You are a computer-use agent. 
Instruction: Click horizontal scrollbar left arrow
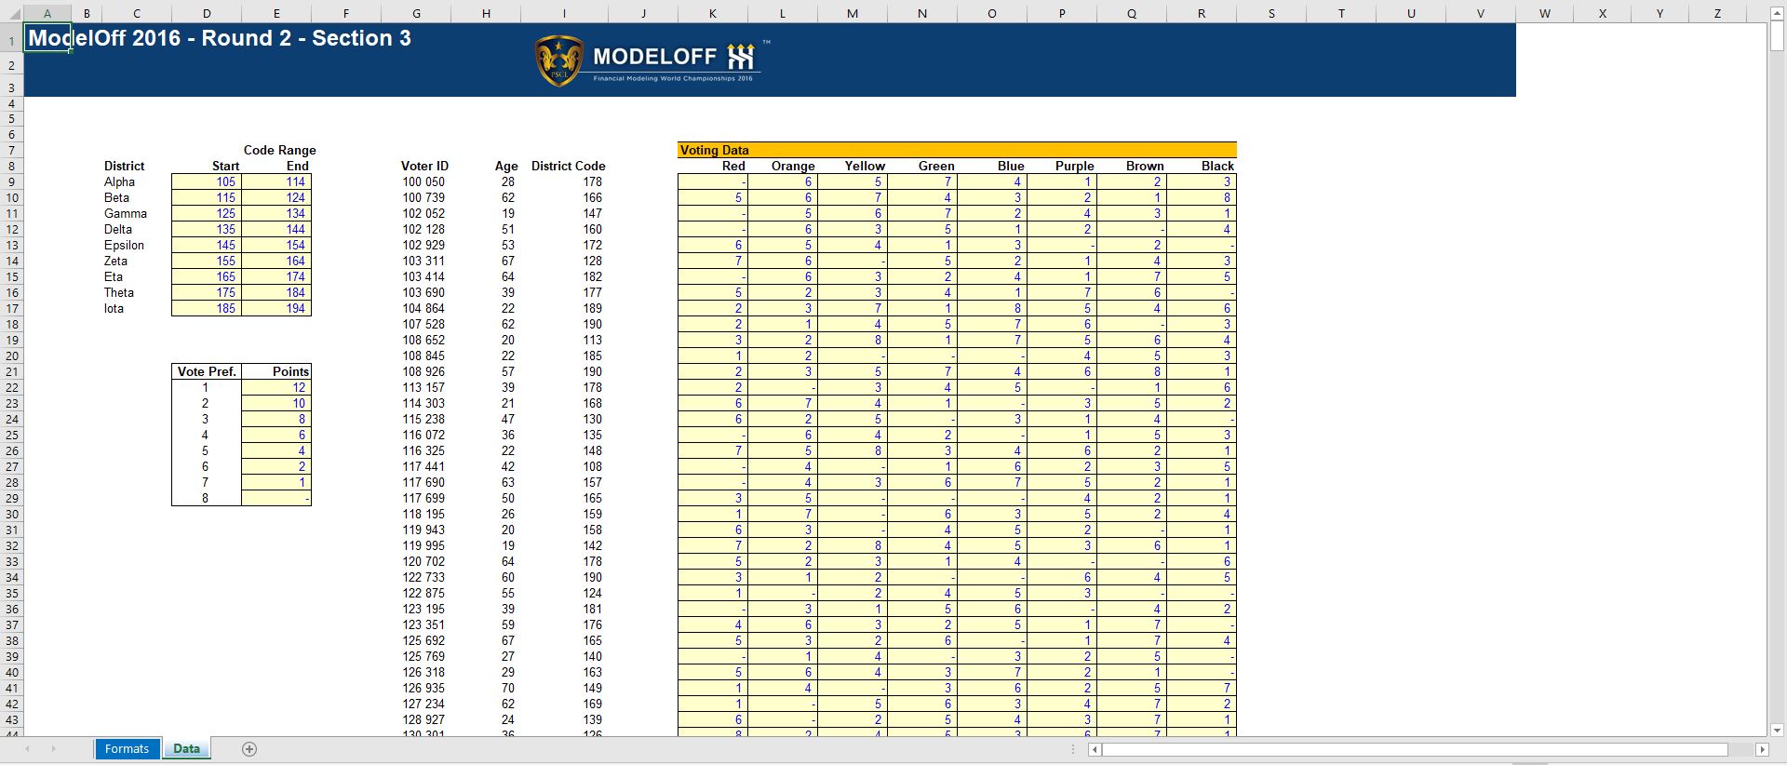1095,749
